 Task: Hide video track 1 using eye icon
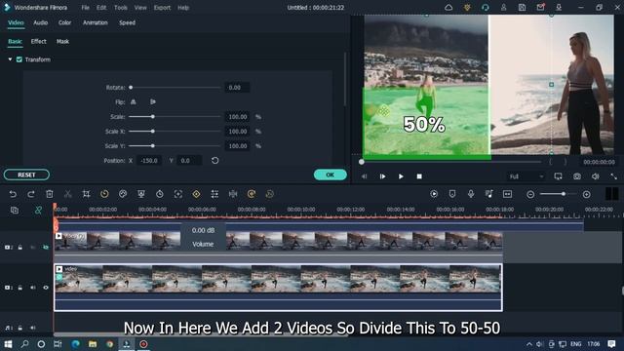[46, 288]
